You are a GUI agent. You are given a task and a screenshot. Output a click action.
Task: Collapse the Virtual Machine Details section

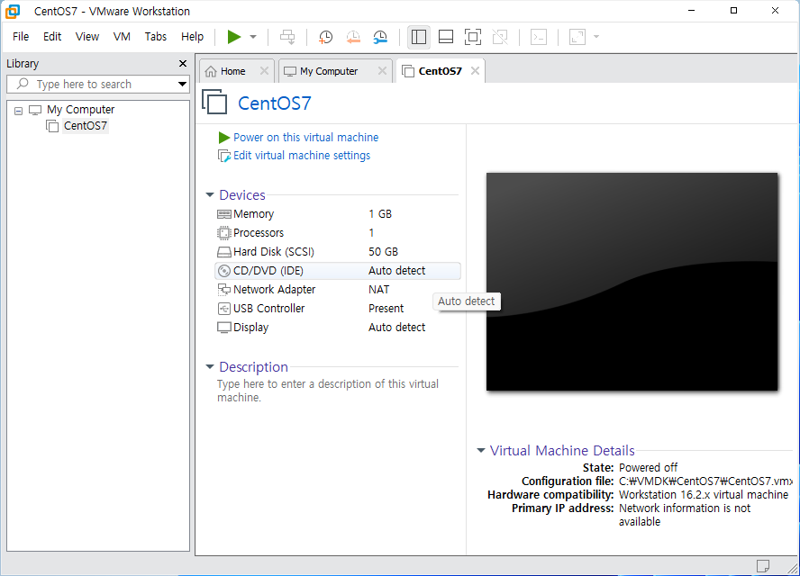point(480,451)
